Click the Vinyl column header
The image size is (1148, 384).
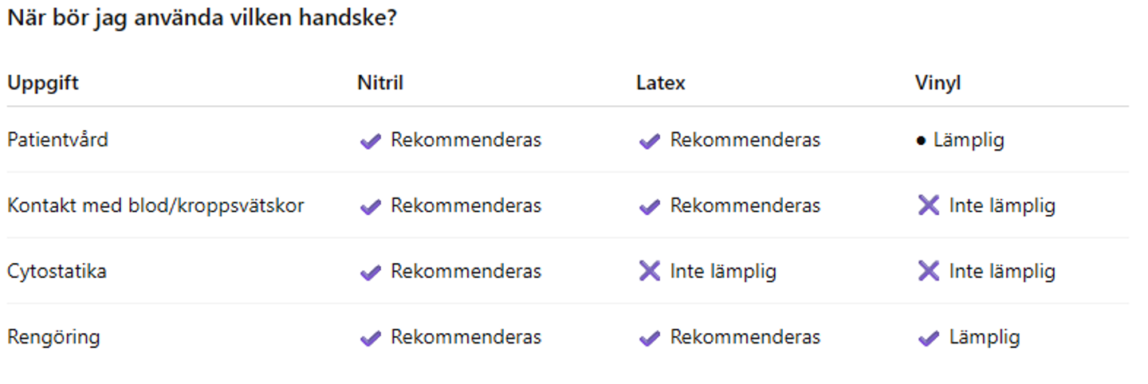938,83
